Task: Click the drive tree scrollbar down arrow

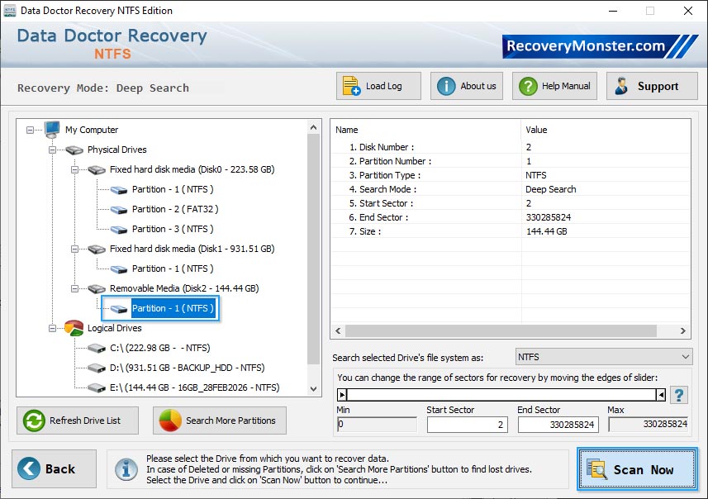Action: pyautogui.click(x=313, y=387)
